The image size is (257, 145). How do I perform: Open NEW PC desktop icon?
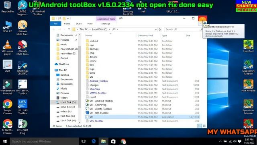(x=7, y=27)
